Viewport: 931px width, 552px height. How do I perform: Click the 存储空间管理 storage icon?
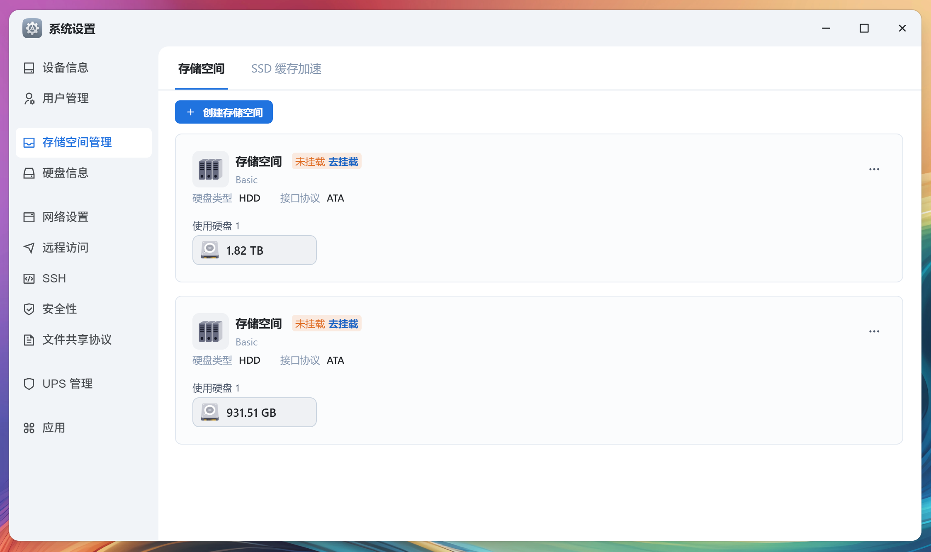(29, 143)
